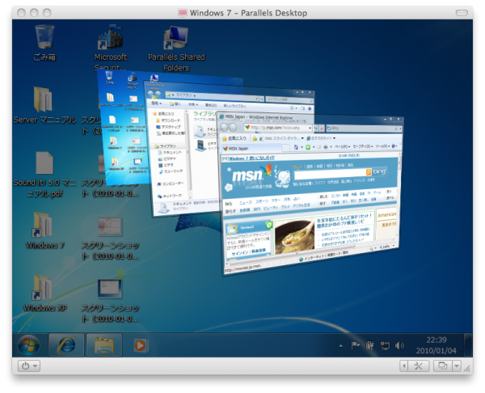The image size is (485, 393).
Task: Open a new tab in Internet Explorer
Action: 286,148
